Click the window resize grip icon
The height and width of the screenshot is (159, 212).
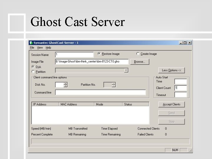click(191, 150)
